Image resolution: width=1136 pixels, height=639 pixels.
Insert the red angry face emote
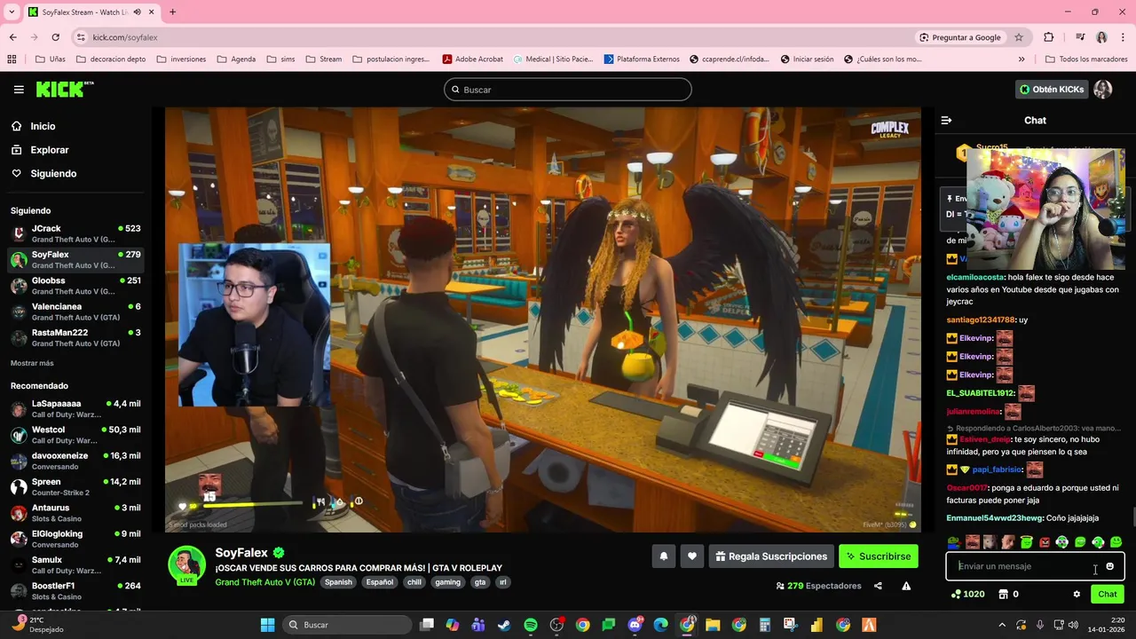tap(1045, 542)
